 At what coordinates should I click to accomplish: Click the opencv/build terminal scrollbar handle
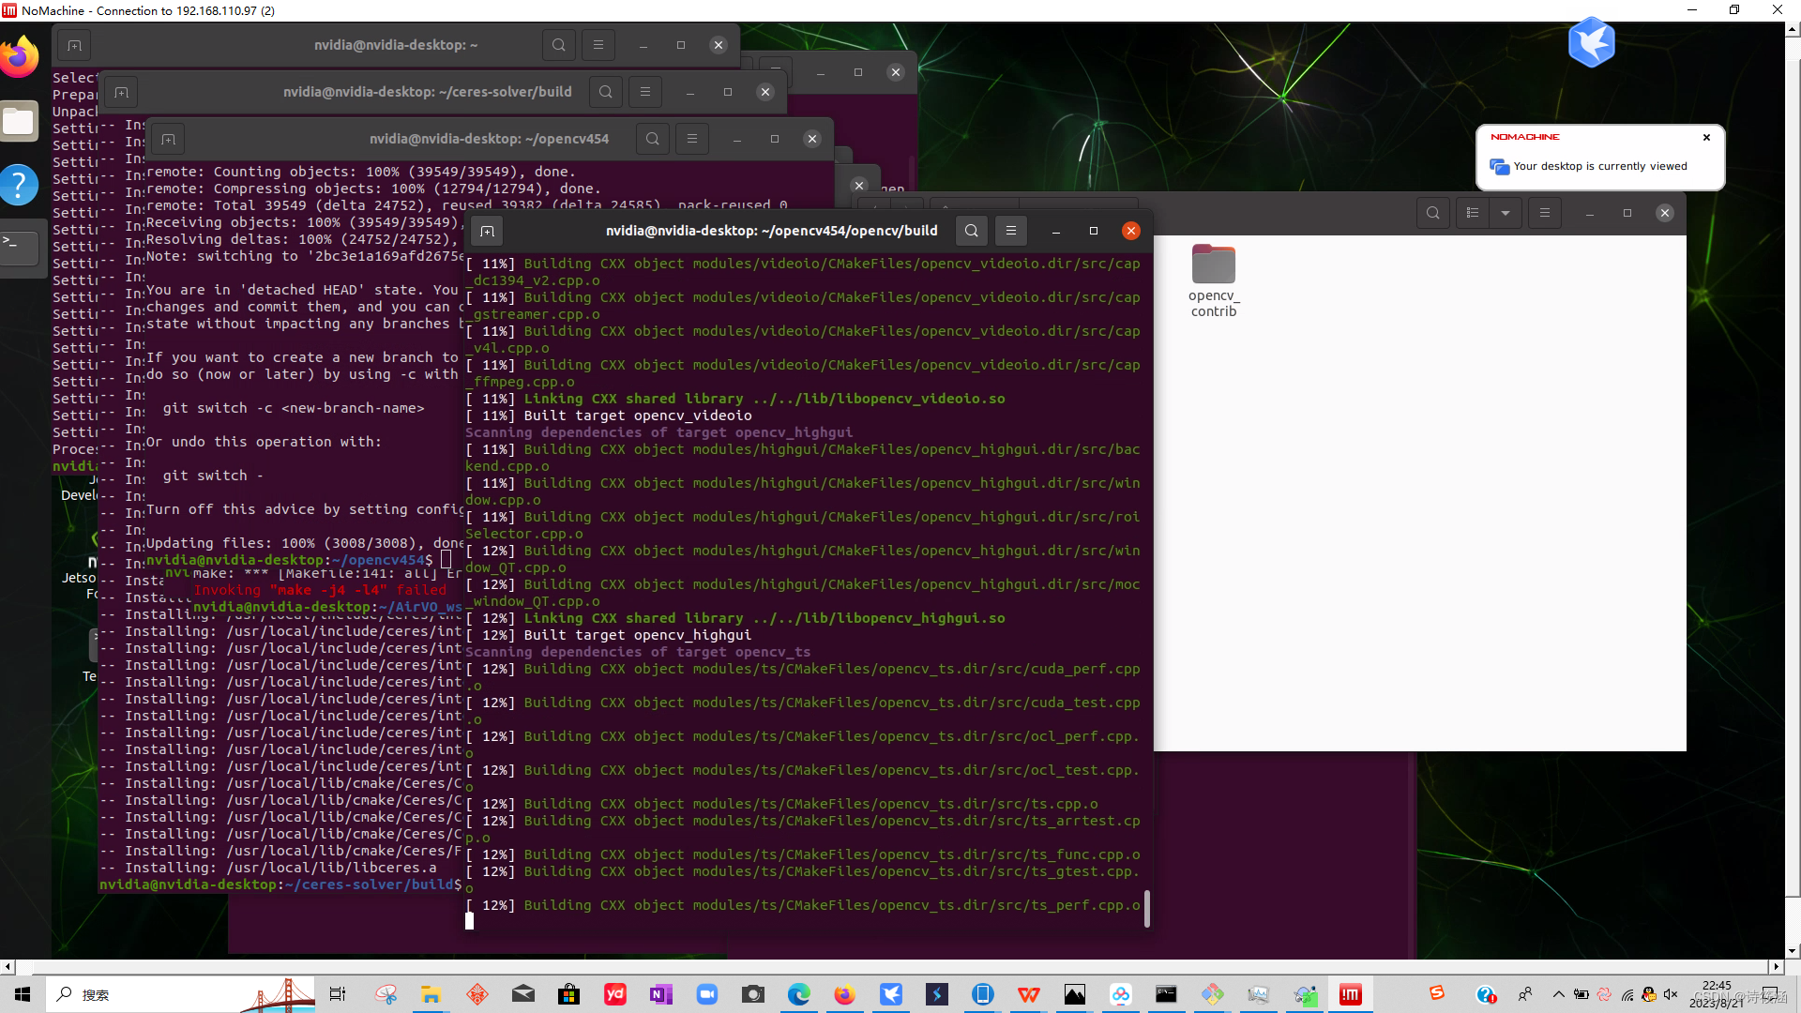point(1147,908)
